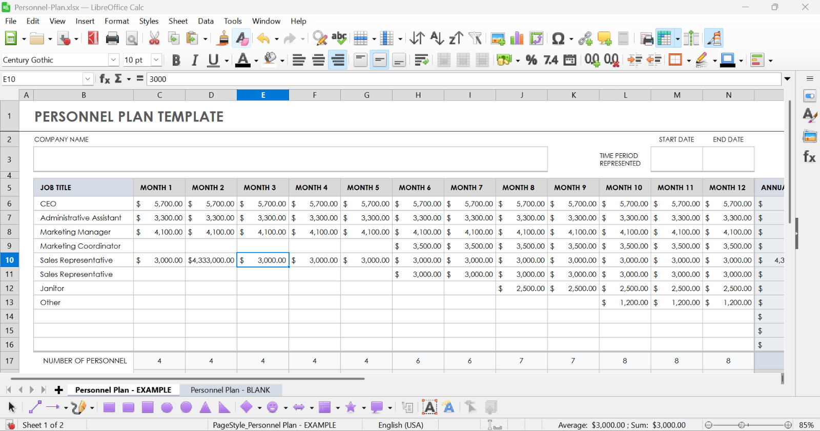Click the zoom slider handle
The height and width of the screenshot is (431, 820).
(741, 425)
